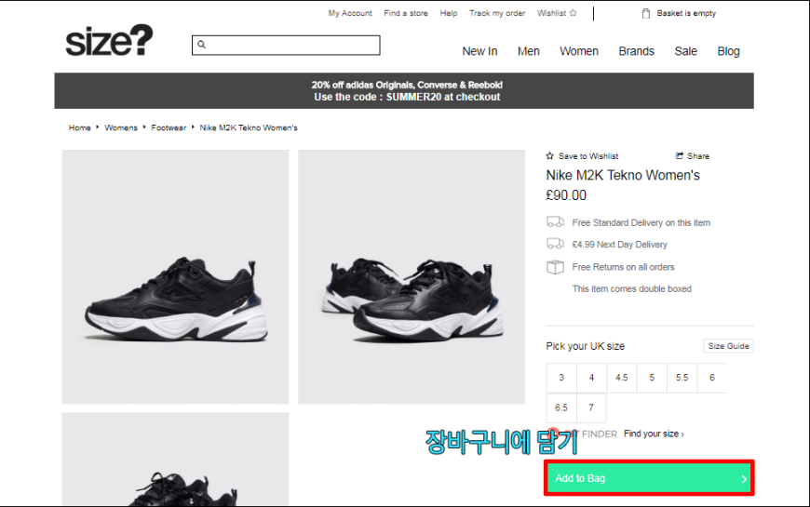This screenshot has width=810, height=507.
Task: Open the Size Guide
Action: 728,346
